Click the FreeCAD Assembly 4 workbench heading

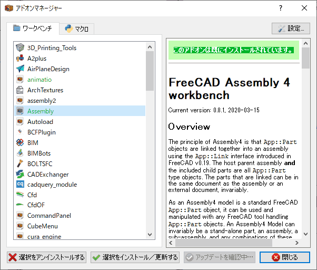[x=229, y=89]
